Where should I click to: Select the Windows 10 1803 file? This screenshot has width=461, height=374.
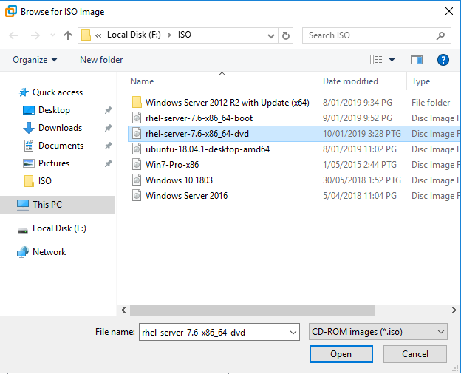tap(179, 180)
